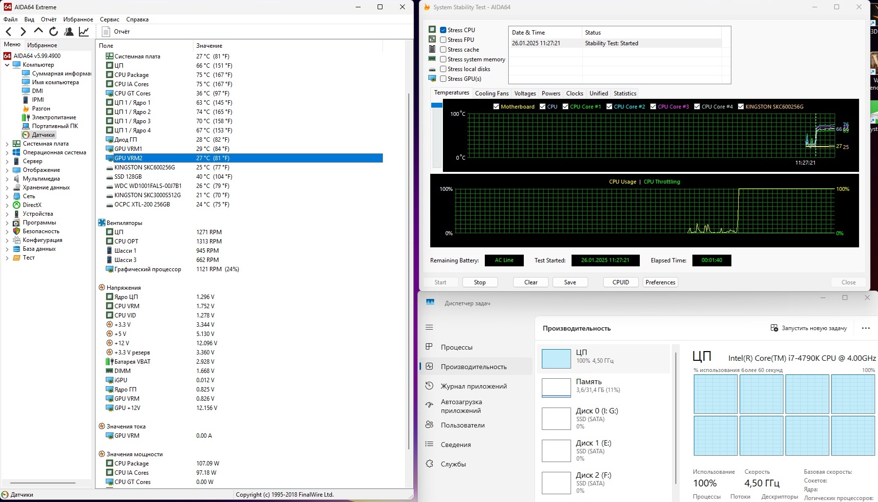Click the Forward arrow in AIDA64 toolbar
Screen dimensions: 878x502
23,32
